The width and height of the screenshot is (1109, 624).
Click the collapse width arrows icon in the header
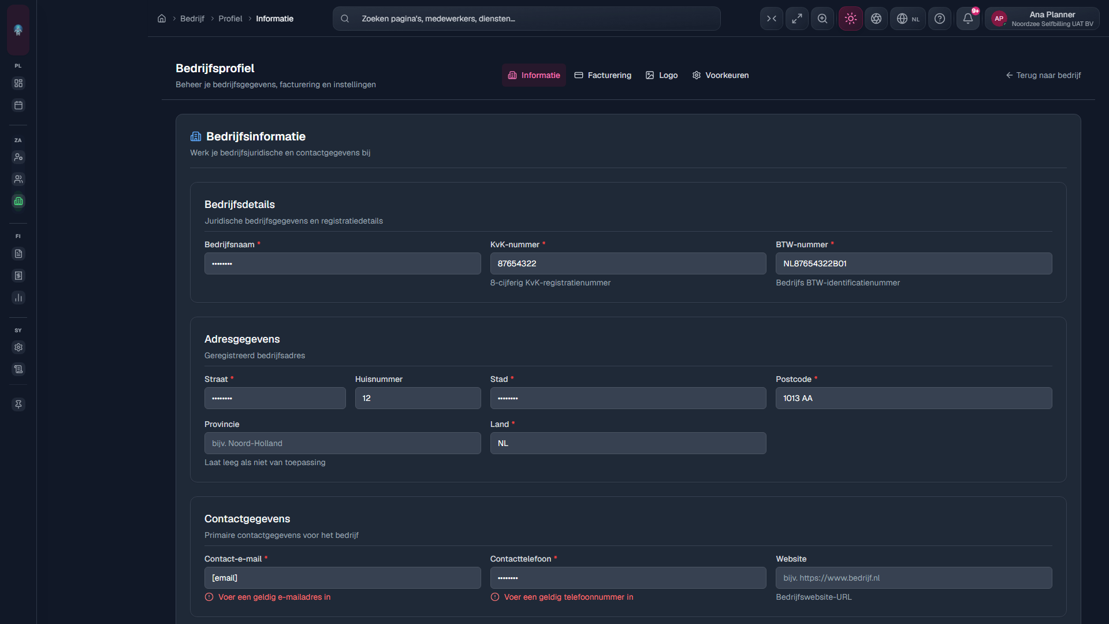pos(772,18)
